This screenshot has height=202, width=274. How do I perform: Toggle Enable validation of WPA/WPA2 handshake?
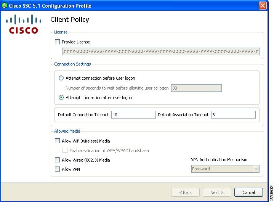click(65, 150)
